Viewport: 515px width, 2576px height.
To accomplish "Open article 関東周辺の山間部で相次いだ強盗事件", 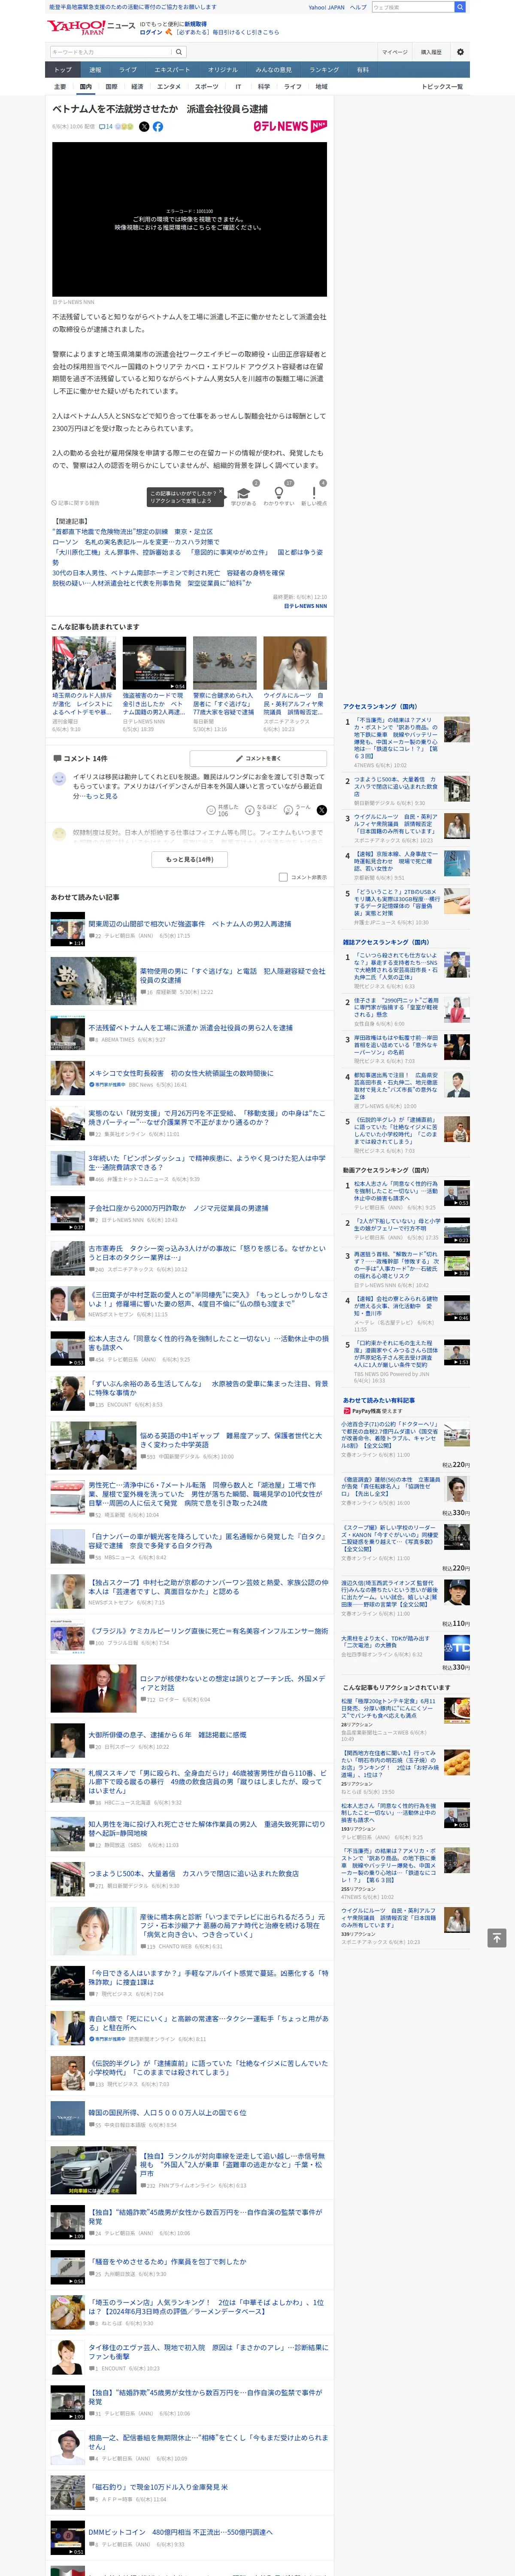I will point(190,924).
